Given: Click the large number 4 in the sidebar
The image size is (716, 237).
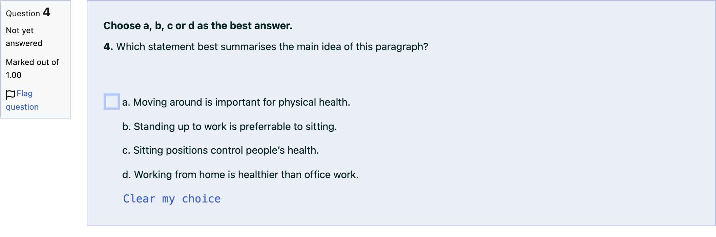Looking at the screenshot, I should pos(47,12).
